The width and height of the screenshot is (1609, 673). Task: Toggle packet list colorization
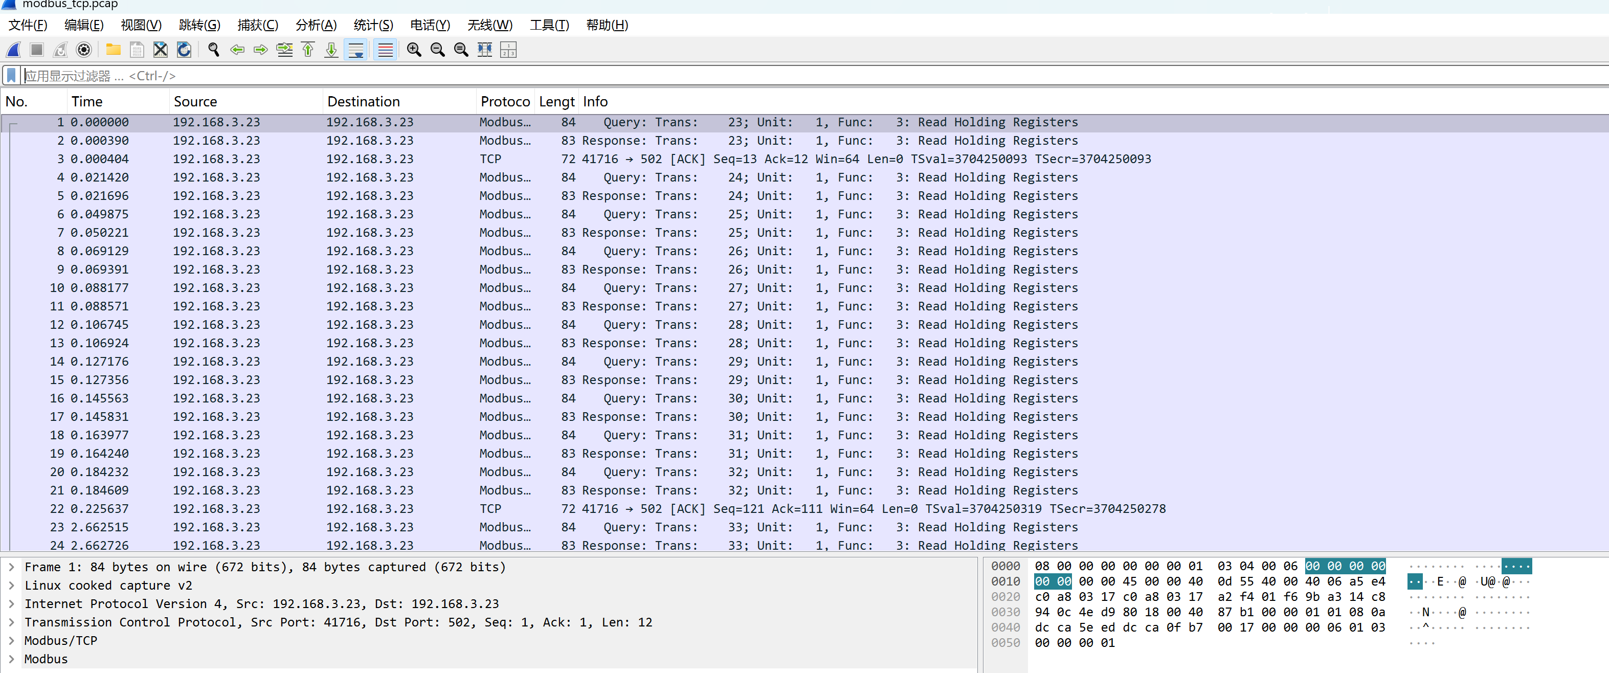click(386, 50)
